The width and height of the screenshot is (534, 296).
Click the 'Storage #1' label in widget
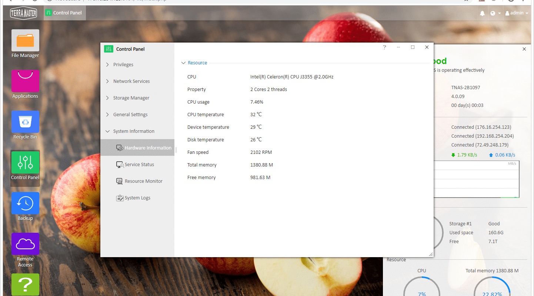tap(460, 224)
